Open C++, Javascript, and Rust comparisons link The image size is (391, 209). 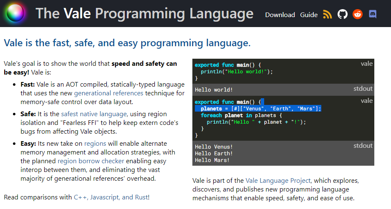pyautogui.click(x=111, y=197)
